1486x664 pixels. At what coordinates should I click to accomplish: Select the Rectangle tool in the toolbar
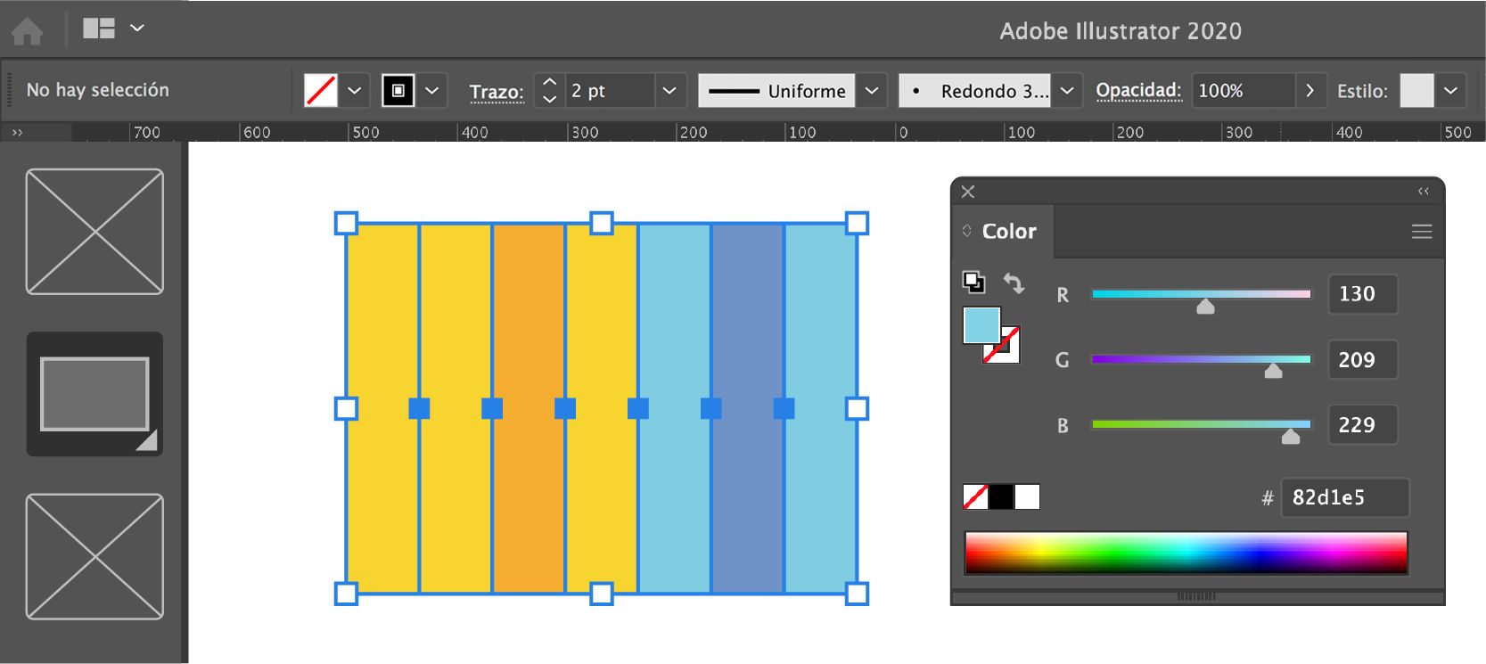pos(94,394)
